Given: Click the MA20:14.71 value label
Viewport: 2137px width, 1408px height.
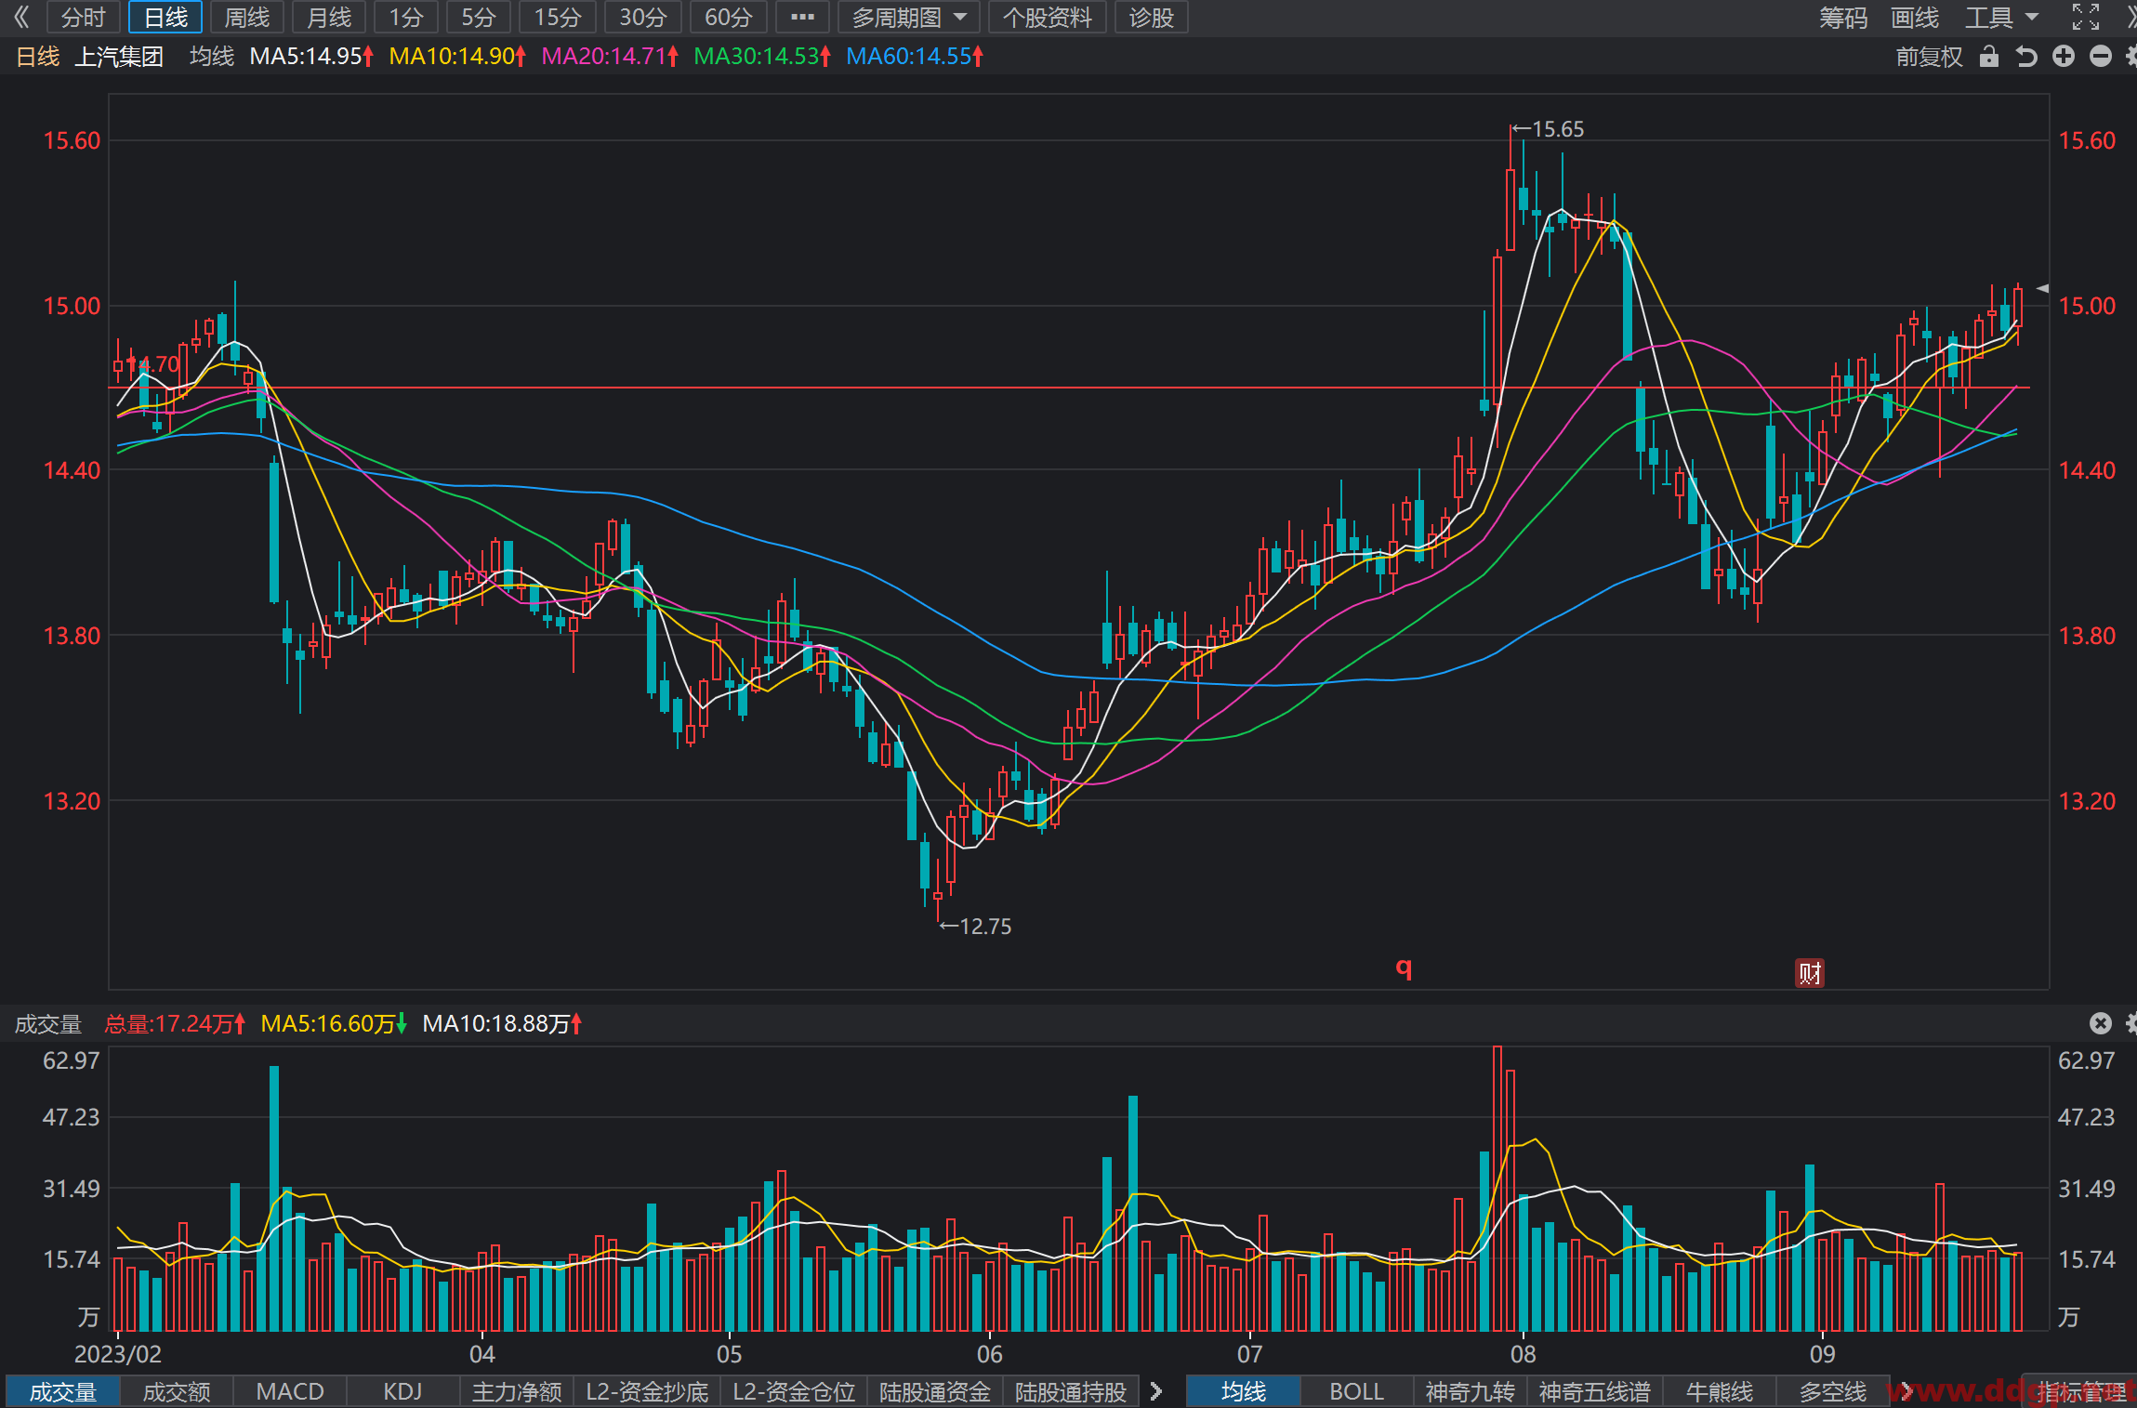Looking at the screenshot, I should coord(609,57).
